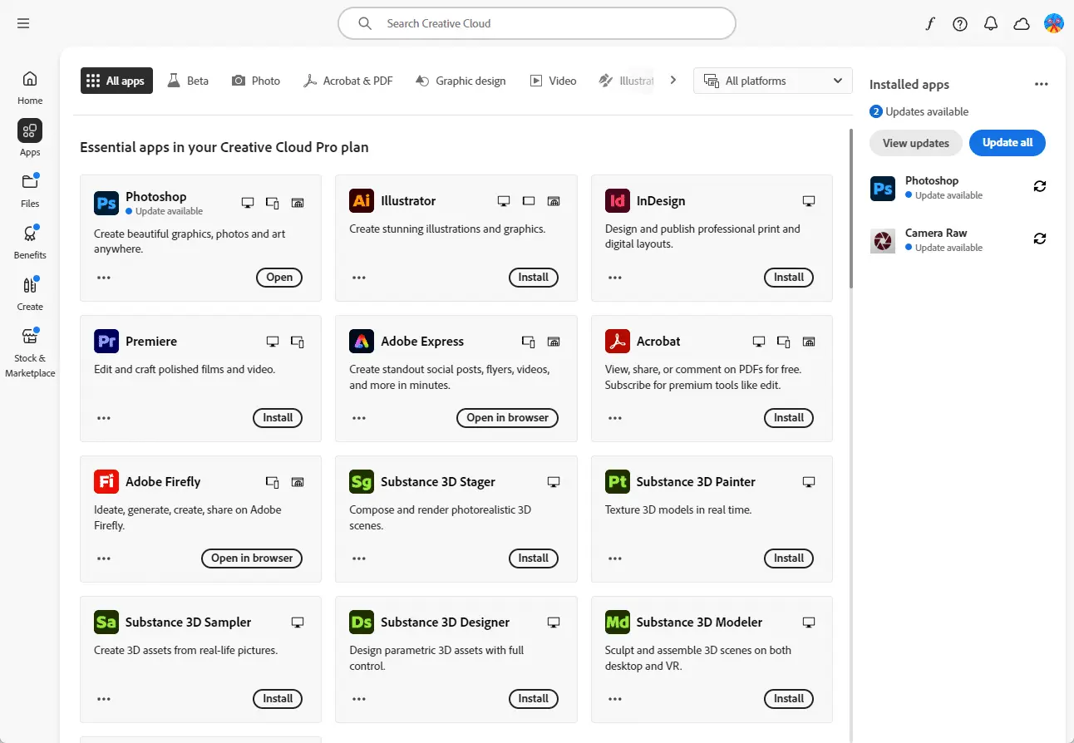1074x743 pixels.
Task: Click the Premiere app icon
Action: pyautogui.click(x=106, y=341)
